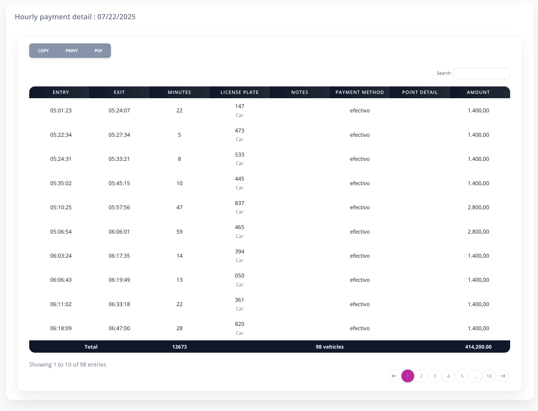Click entry time 05:35:02
The image size is (538, 411).
(x=61, y=183)
